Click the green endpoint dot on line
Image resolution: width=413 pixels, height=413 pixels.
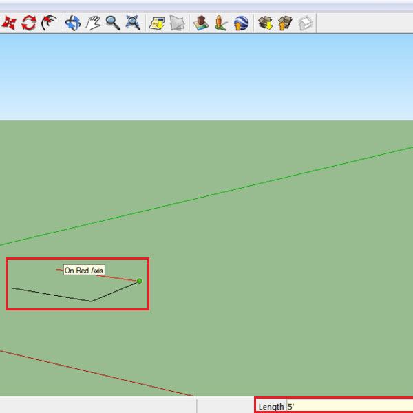pos(140,281)
